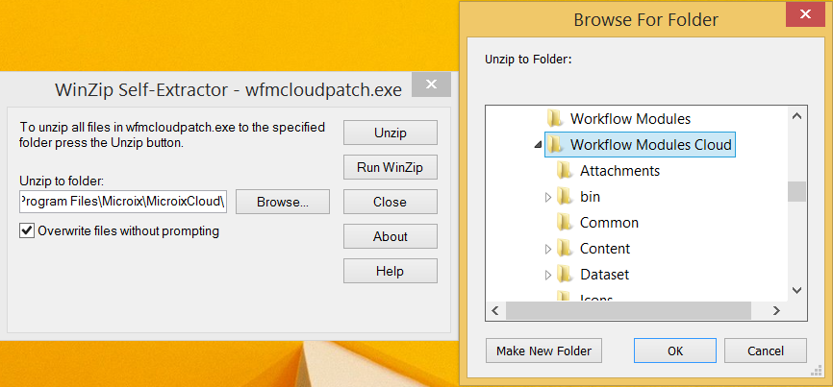
Task: Expand the Content folder node
Action: (548, 249)
